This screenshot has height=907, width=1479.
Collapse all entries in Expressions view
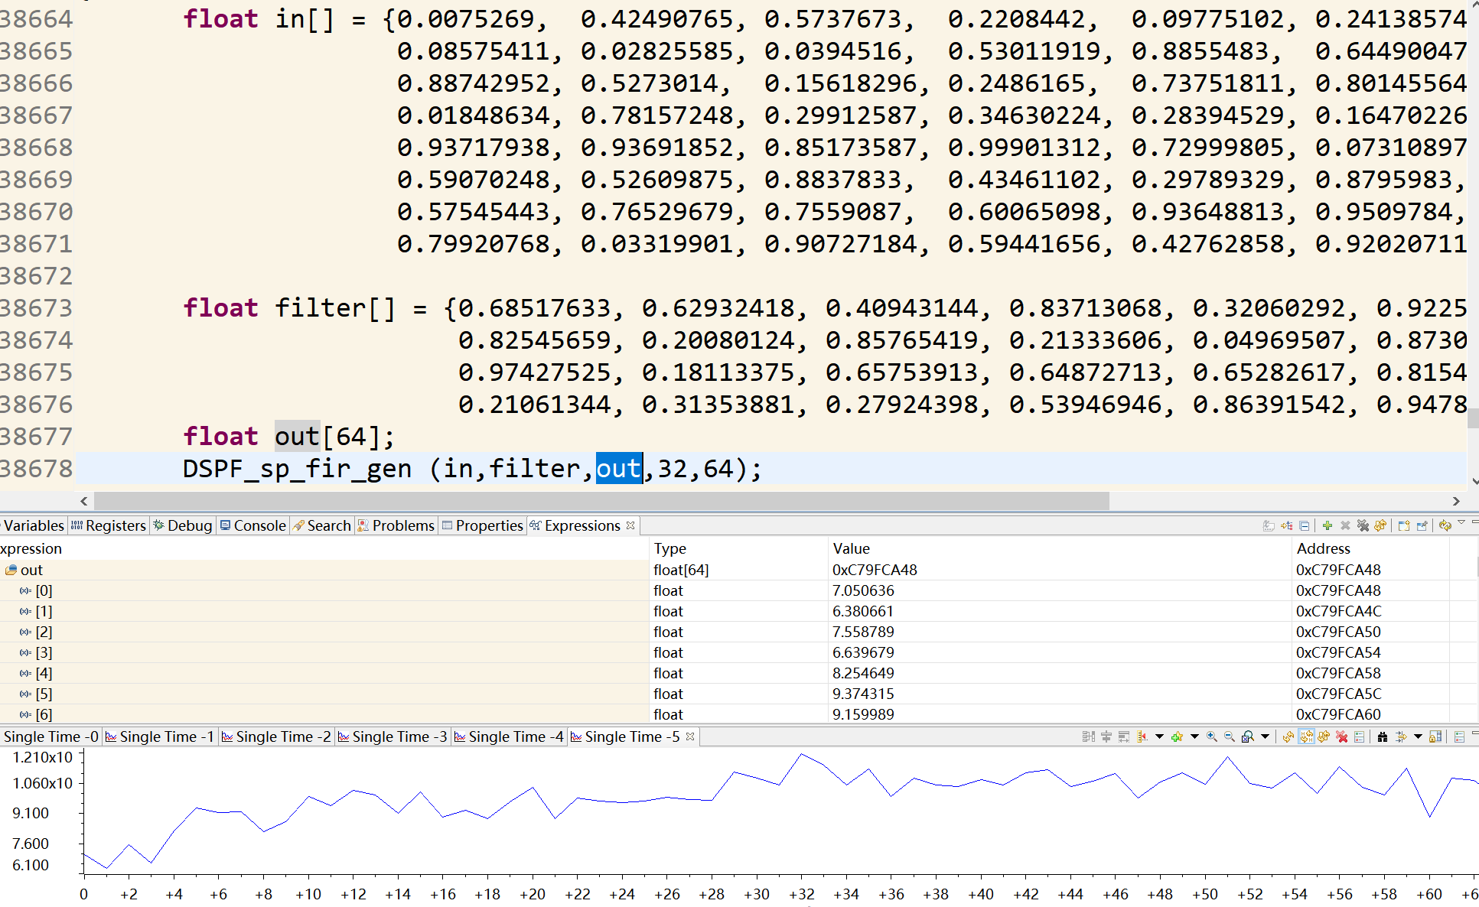point(1304,525)
